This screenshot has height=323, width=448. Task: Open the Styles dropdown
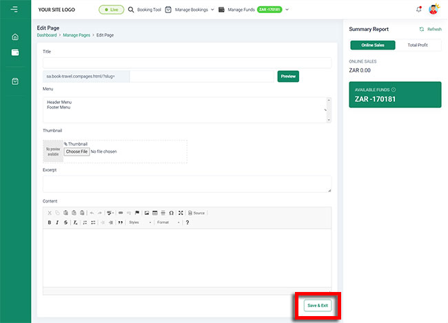click(139, 222)
